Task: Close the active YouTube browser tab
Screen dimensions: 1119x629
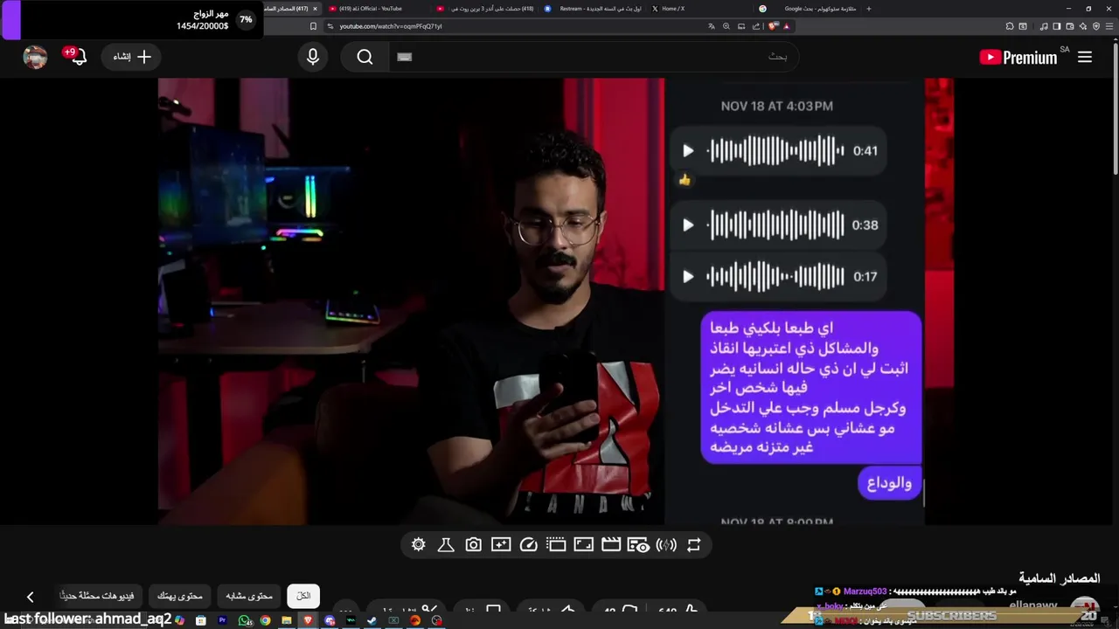Action: 315,9
